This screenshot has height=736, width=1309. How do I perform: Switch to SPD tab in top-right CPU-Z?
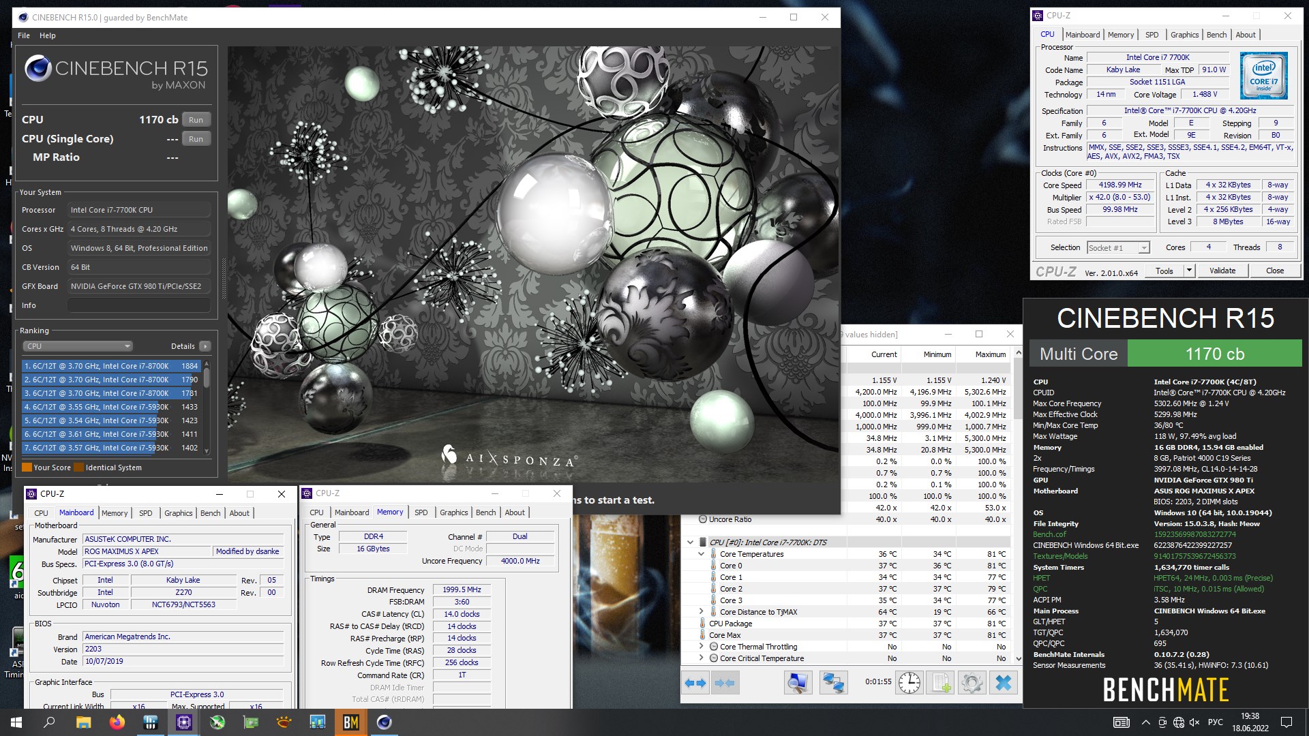tap(1152, 35)
